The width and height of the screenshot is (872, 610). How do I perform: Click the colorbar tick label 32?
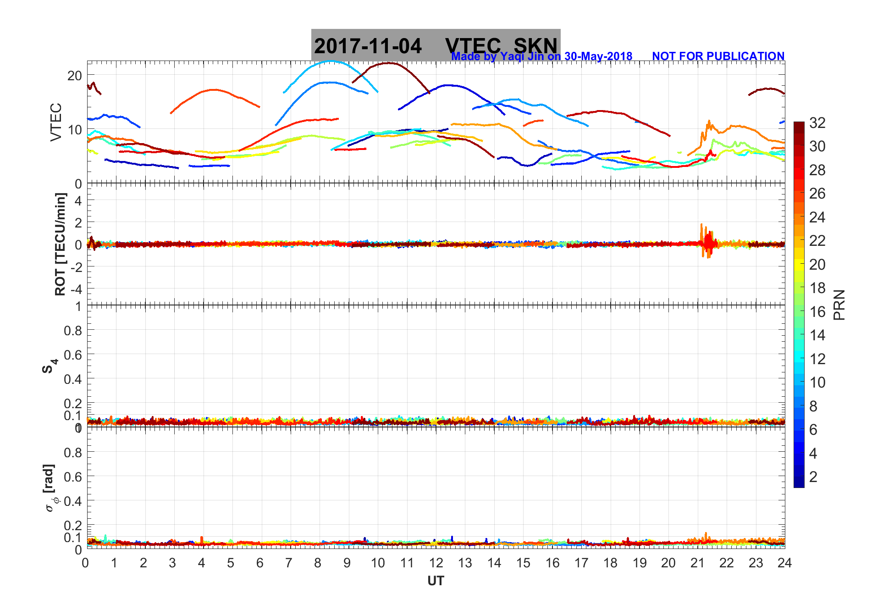coord(817,123)
